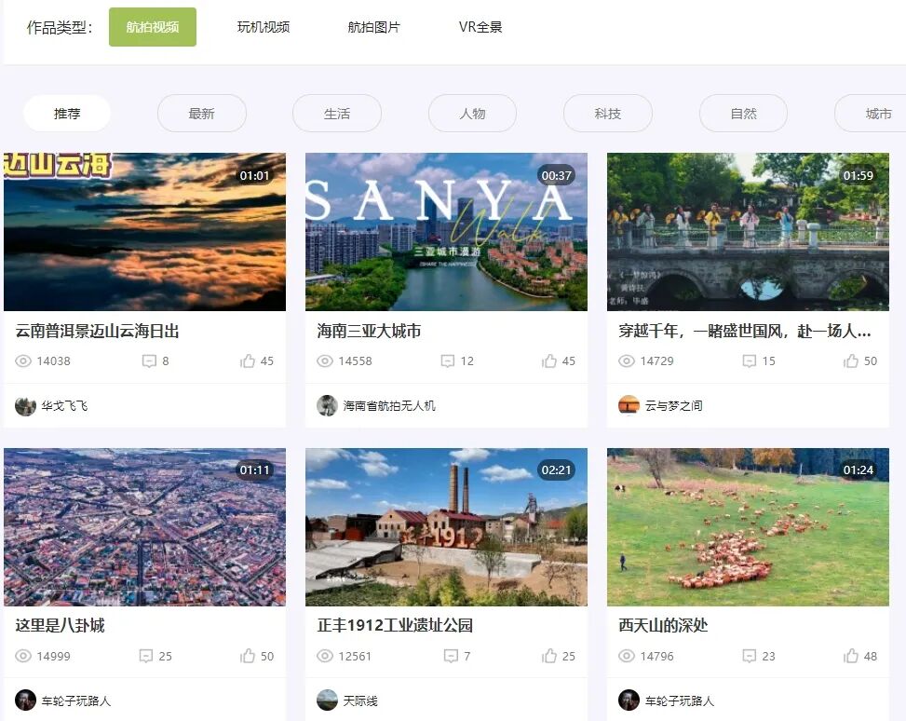Select the 生活 filter chip
The height and width of the screenshot is (721, 906).
336,113
